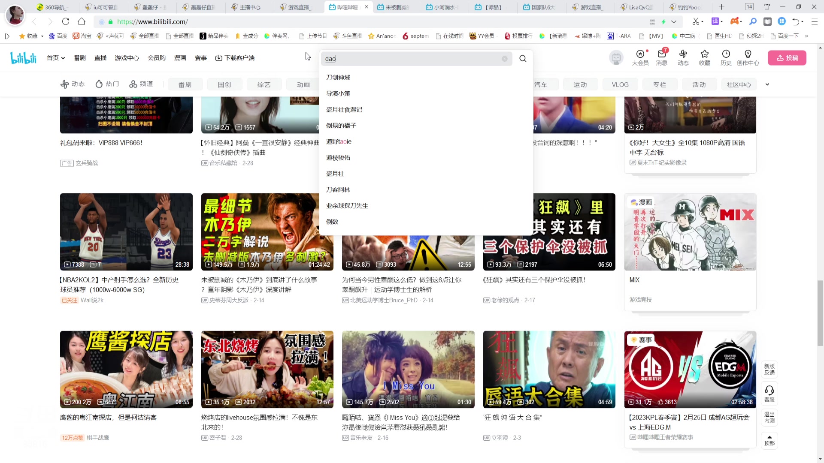Click the search magnifier icon
The height and width of the screenshot is (463, 824).
tap(523, 59)
